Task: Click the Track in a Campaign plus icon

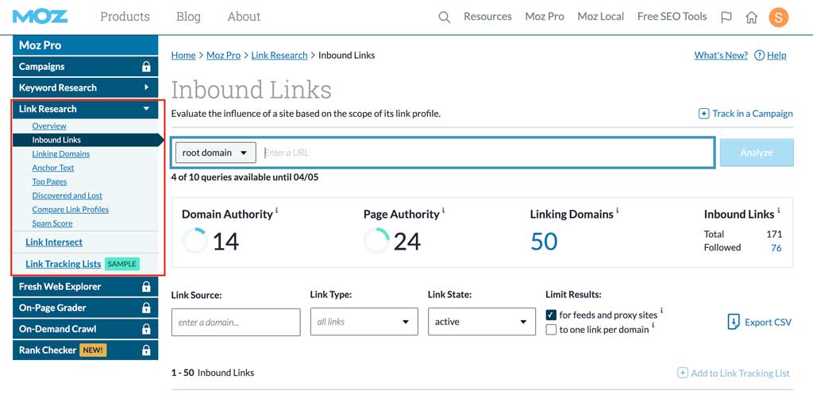Action: coord(703,114)
